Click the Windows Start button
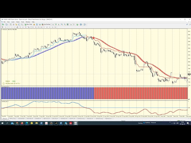 [x=2, y=123]
